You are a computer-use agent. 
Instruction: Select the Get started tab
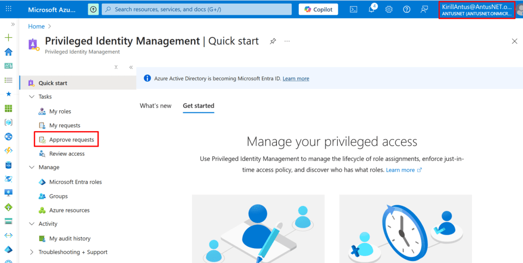[198, 106]
